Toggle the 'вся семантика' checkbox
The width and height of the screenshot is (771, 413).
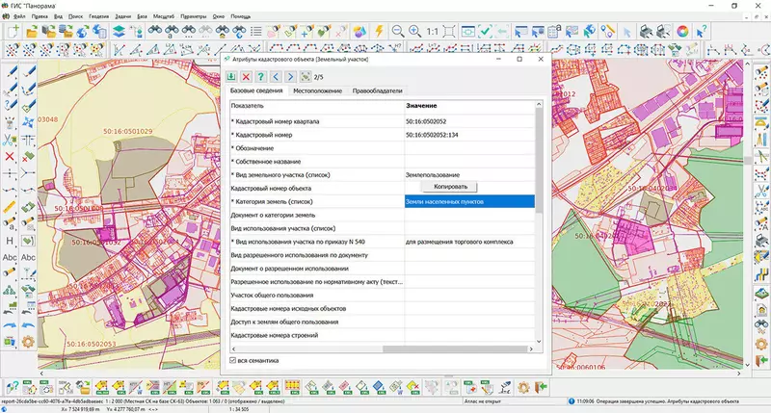pyautogui.click(x=233, y=360)
